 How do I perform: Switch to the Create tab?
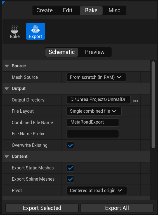coord(44,10)
